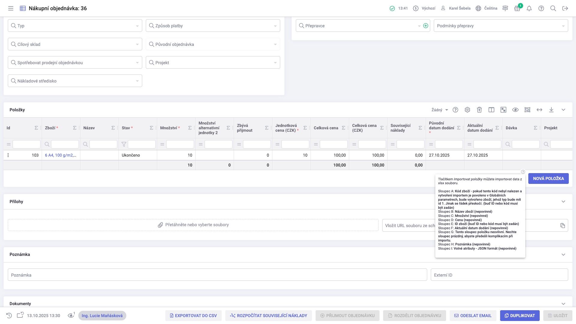Toggle the column layout icon in Položky

click(491, 110)
